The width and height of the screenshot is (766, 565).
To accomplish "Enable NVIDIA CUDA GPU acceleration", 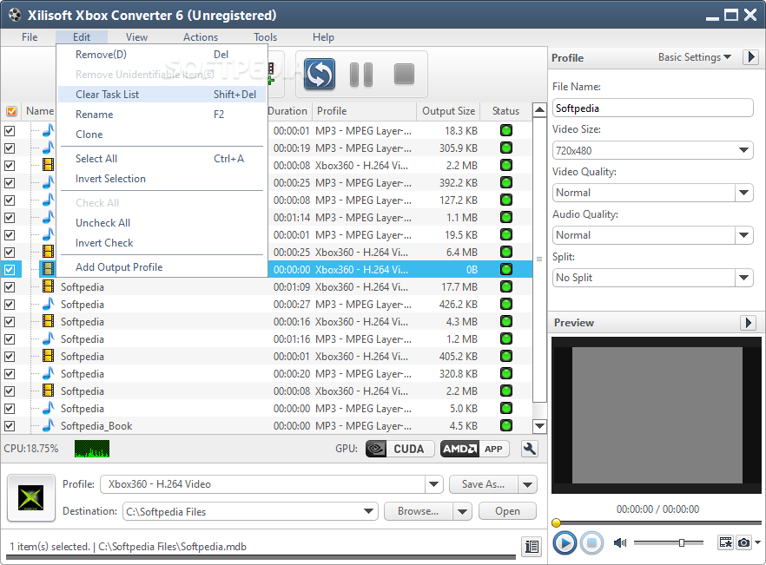I will (x=400, y=449).
